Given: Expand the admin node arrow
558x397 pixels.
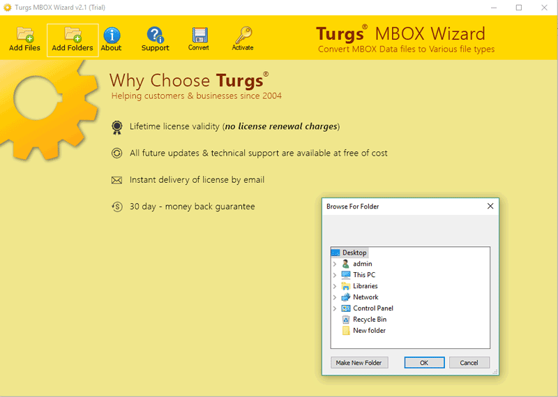Looking at the screenshot, I should click(x=335, y=264).
